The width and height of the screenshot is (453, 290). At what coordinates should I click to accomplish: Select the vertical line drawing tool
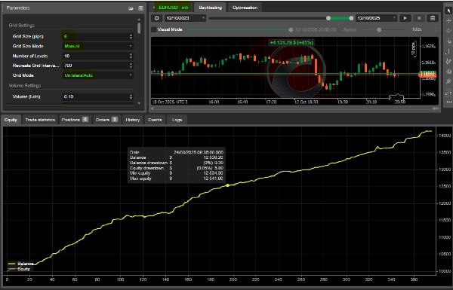tap(448, 51)
